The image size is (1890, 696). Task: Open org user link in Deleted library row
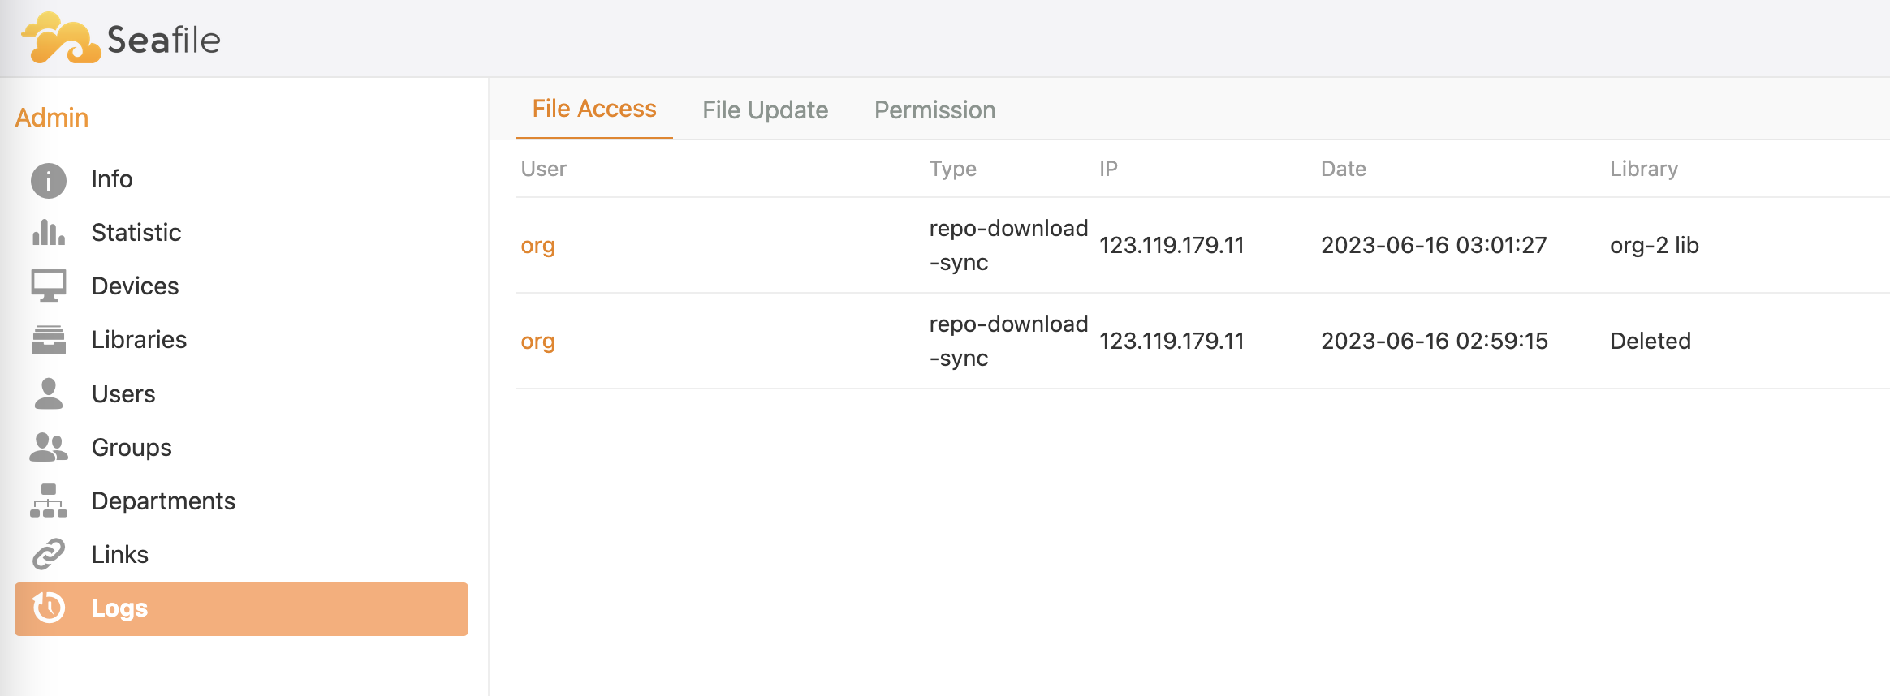tap(537, 341)
